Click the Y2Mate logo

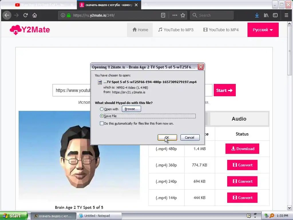click(x=30, y=30)
